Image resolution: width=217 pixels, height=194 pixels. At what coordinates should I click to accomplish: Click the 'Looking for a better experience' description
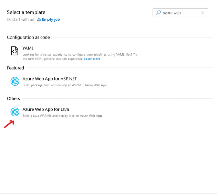(80, 57)
